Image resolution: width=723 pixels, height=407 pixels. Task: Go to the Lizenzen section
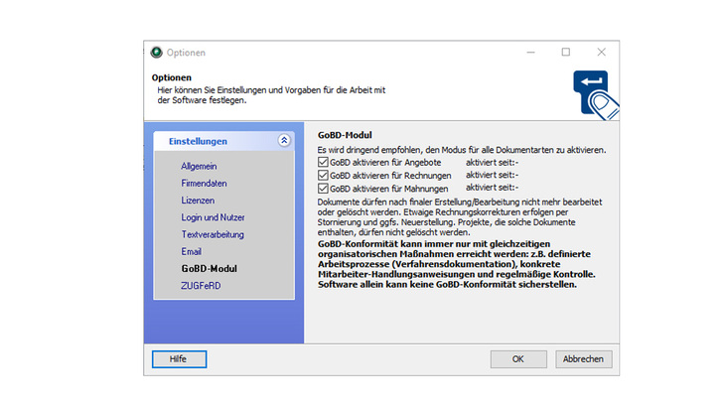[197, 201]
